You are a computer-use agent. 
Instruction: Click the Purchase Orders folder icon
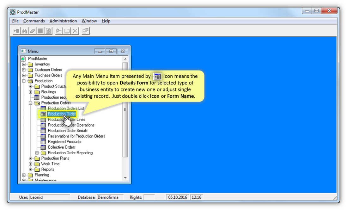coord(30,75)
